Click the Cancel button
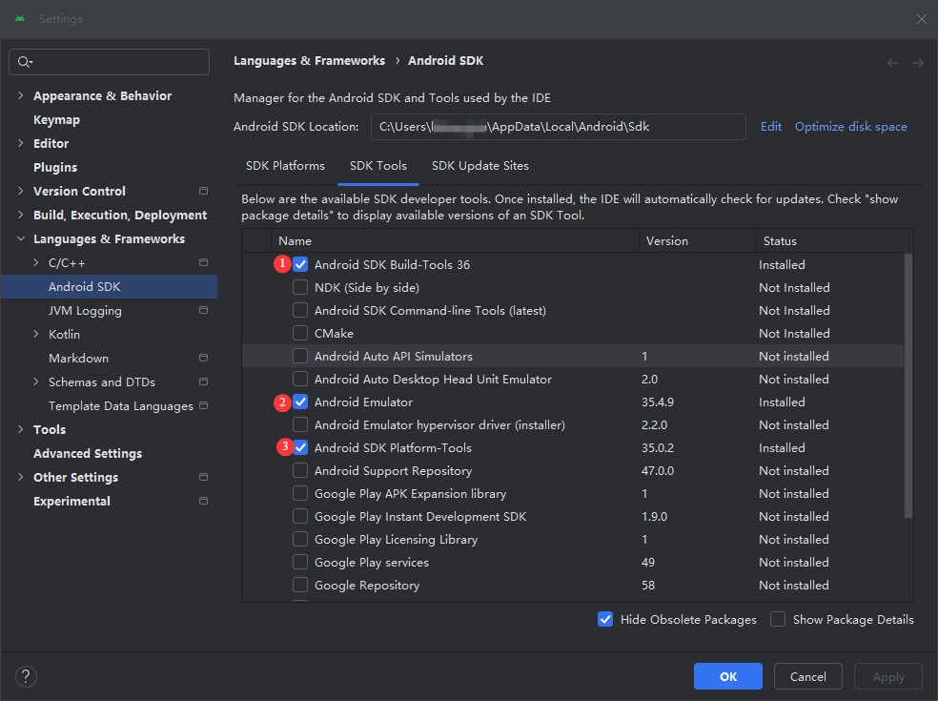Screen dimensions: 938x701 click(807, 676)
